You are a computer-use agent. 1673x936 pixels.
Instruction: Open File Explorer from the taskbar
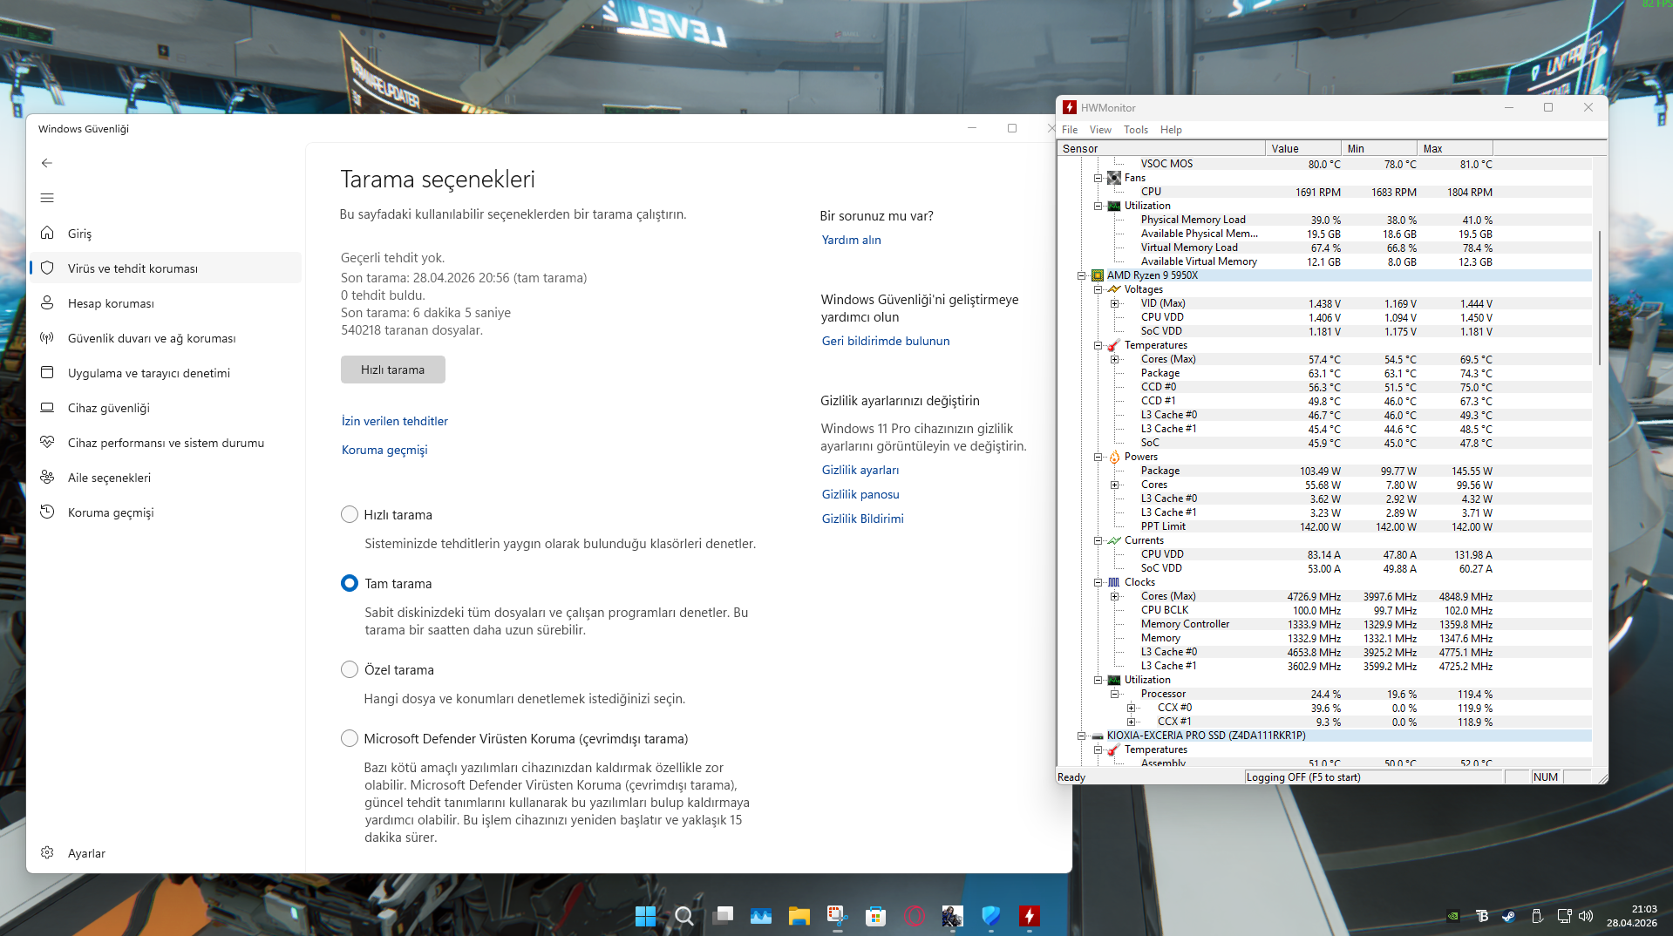point(799,916)
